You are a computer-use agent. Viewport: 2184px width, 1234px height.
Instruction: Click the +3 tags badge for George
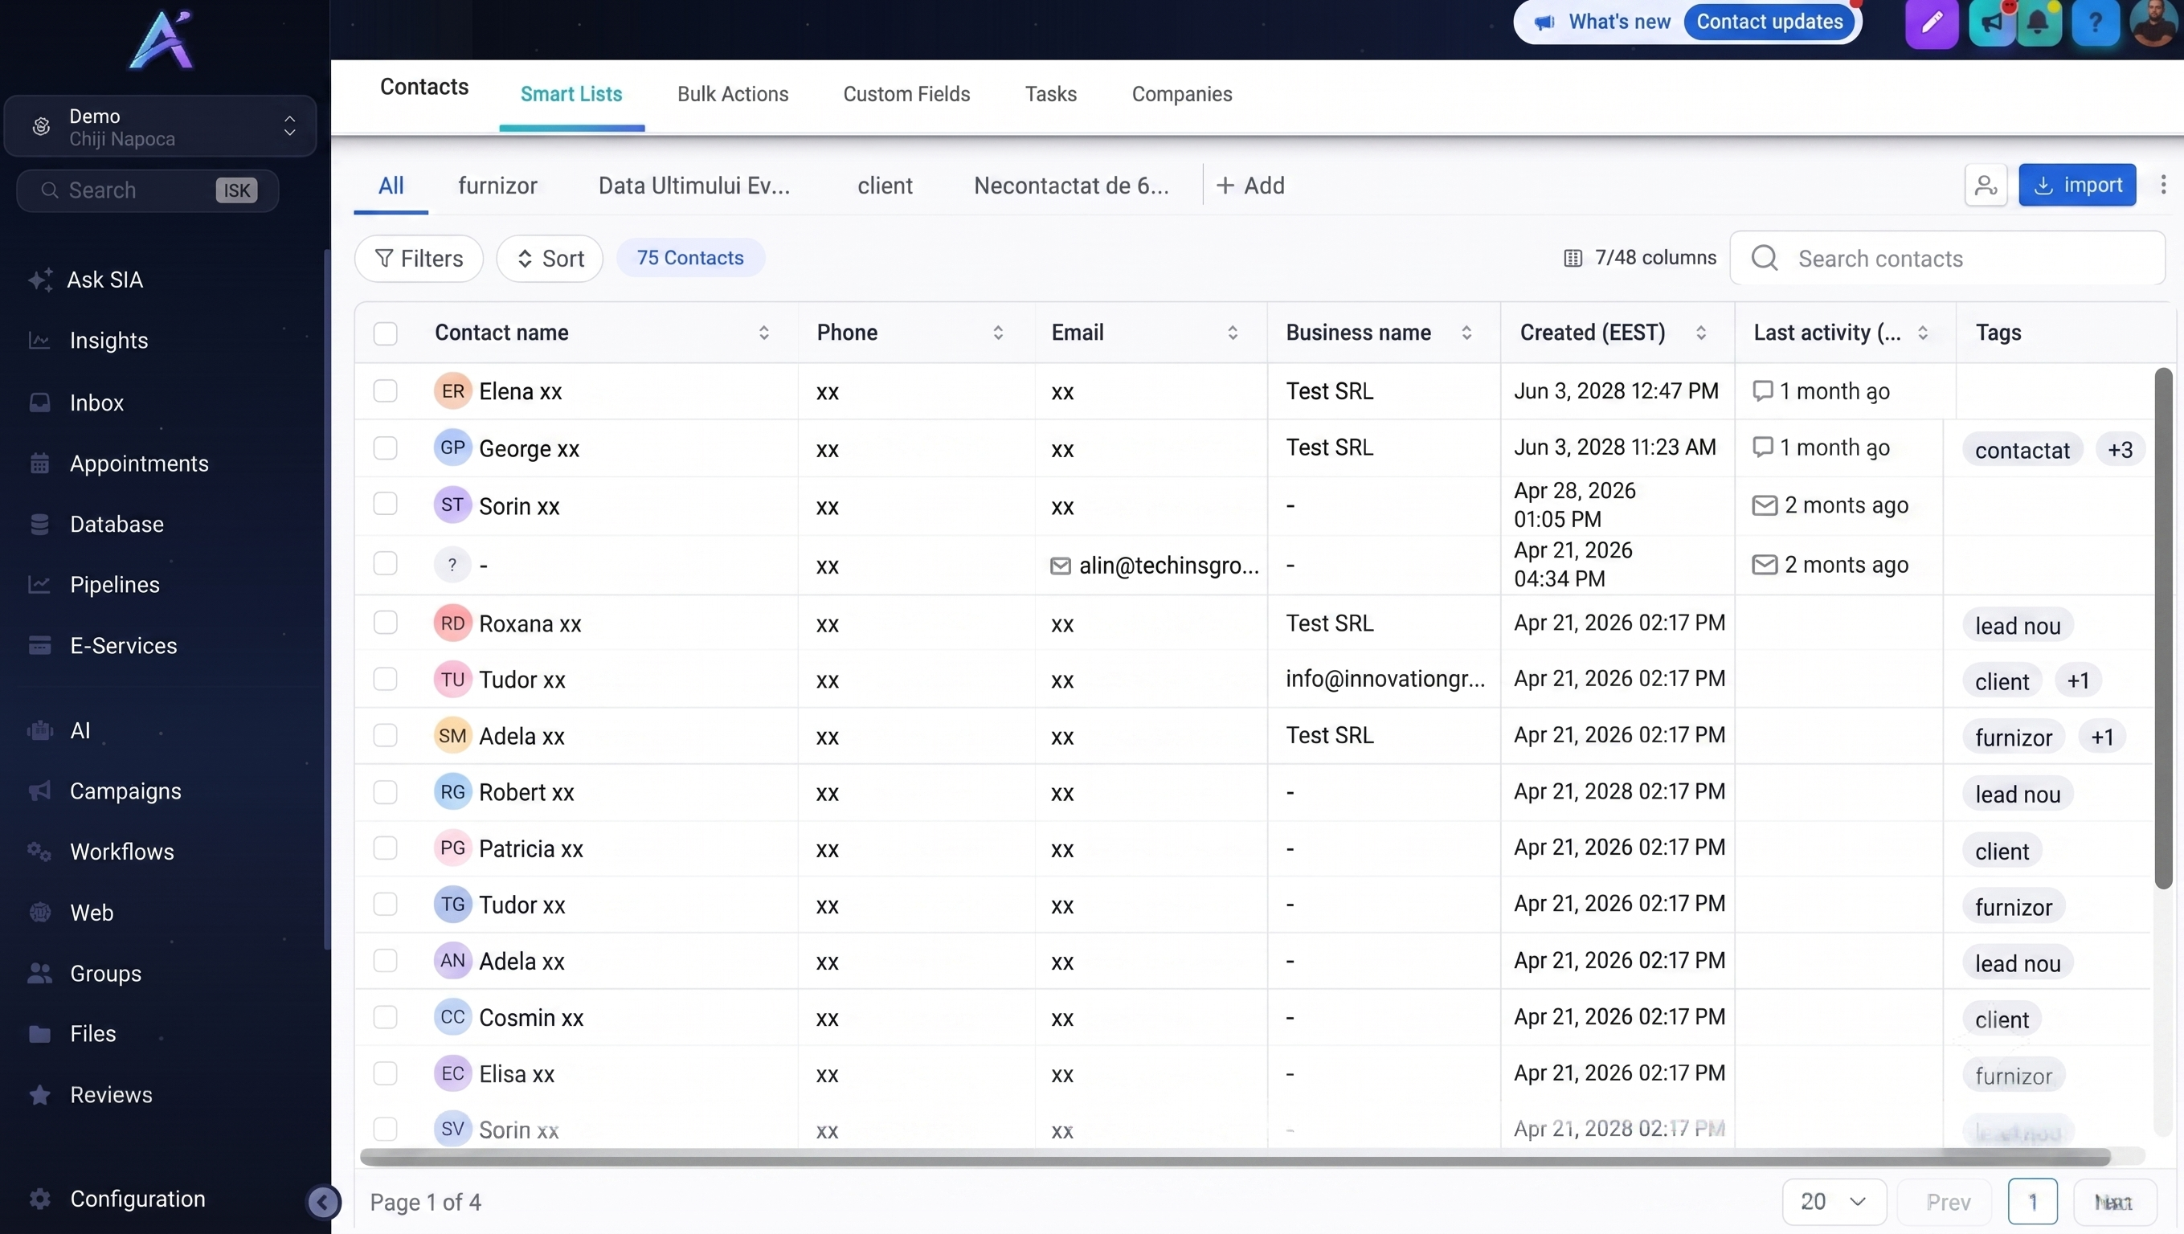2120,450
